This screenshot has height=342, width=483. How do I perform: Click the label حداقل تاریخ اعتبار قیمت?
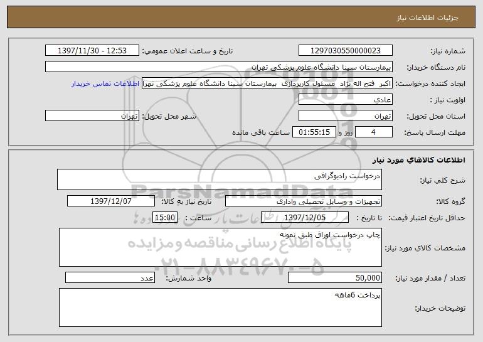click(x=427, y=218)
